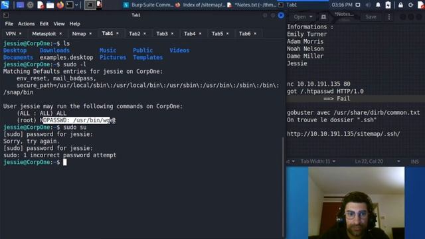The height and width of the screenshot is (239, 425).
Task: Click the Ln 22, Col 20 status indicator
Action: click(x=369, y=161)
